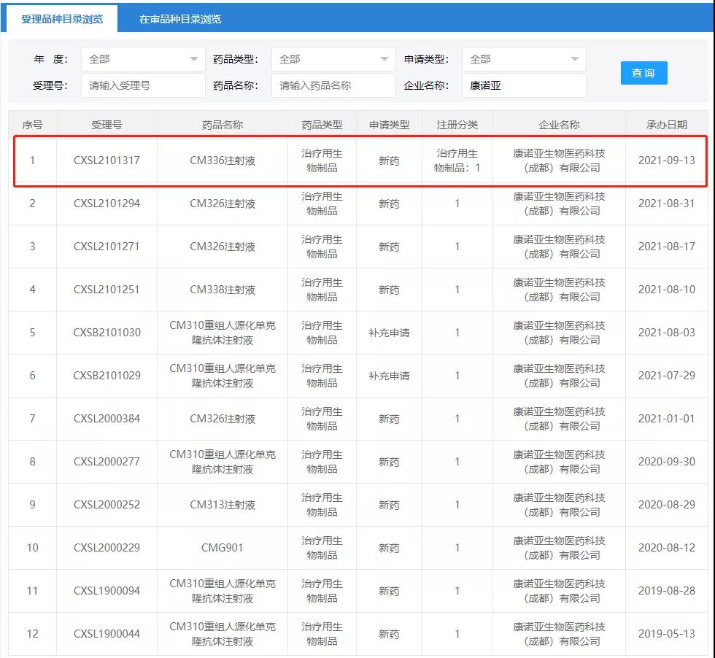Click acceptance number CXSB2101030

(107, 333)
